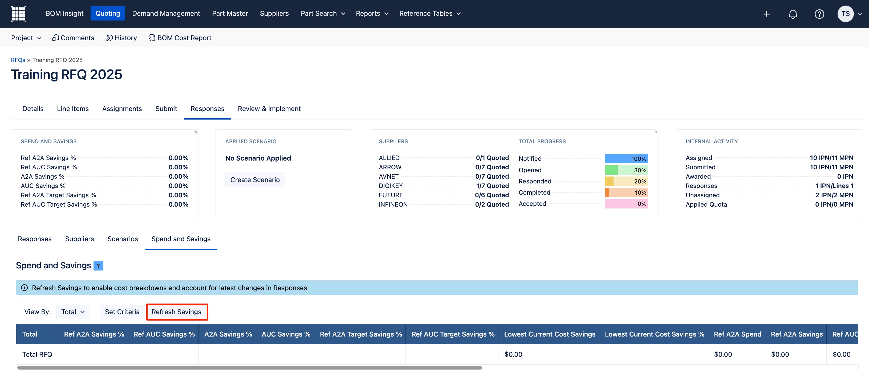This screenshot has width=869, height=377.
Task: Click the Spend and Savings card corner triangle
Action: pyautogui.click(x=196, y=133)
